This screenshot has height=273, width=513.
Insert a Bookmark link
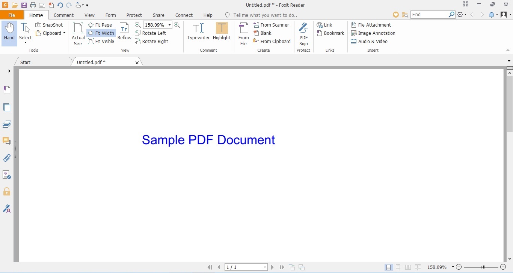tap(330, 33)
